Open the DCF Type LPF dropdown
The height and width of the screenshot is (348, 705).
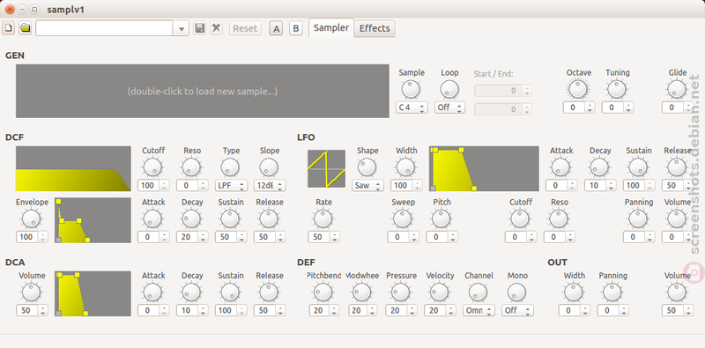pyautogui.click(x=231, y=185)
